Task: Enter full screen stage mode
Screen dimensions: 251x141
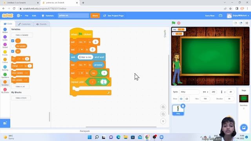Action: (247, 23)
